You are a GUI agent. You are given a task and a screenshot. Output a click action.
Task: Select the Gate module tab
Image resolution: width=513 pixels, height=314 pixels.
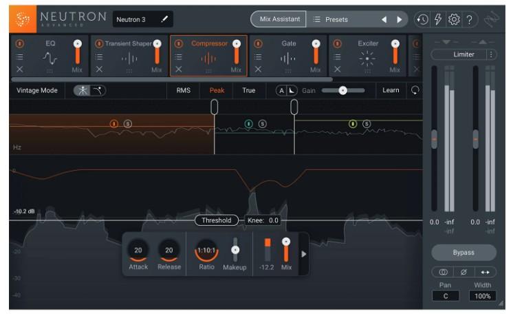point(288,56)
